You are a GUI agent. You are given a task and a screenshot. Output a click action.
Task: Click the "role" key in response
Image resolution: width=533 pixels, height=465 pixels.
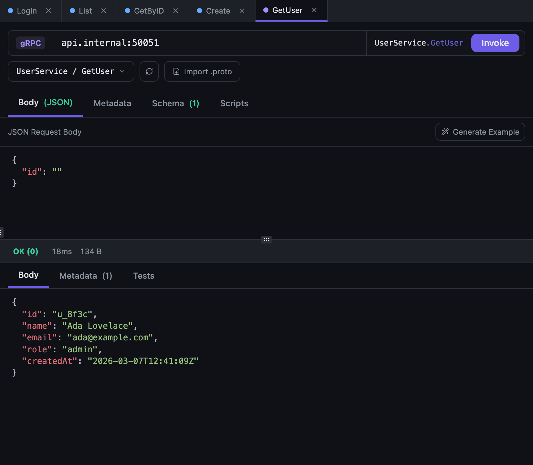(x=37, y=349)
